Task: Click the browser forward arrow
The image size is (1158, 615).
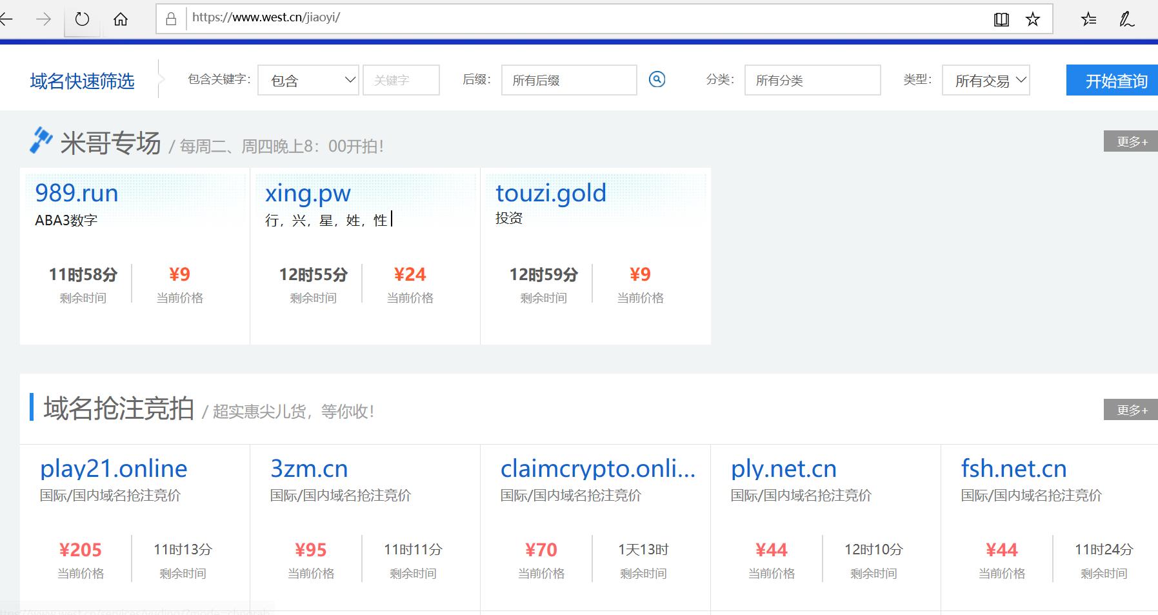Action: pos(43,19)
